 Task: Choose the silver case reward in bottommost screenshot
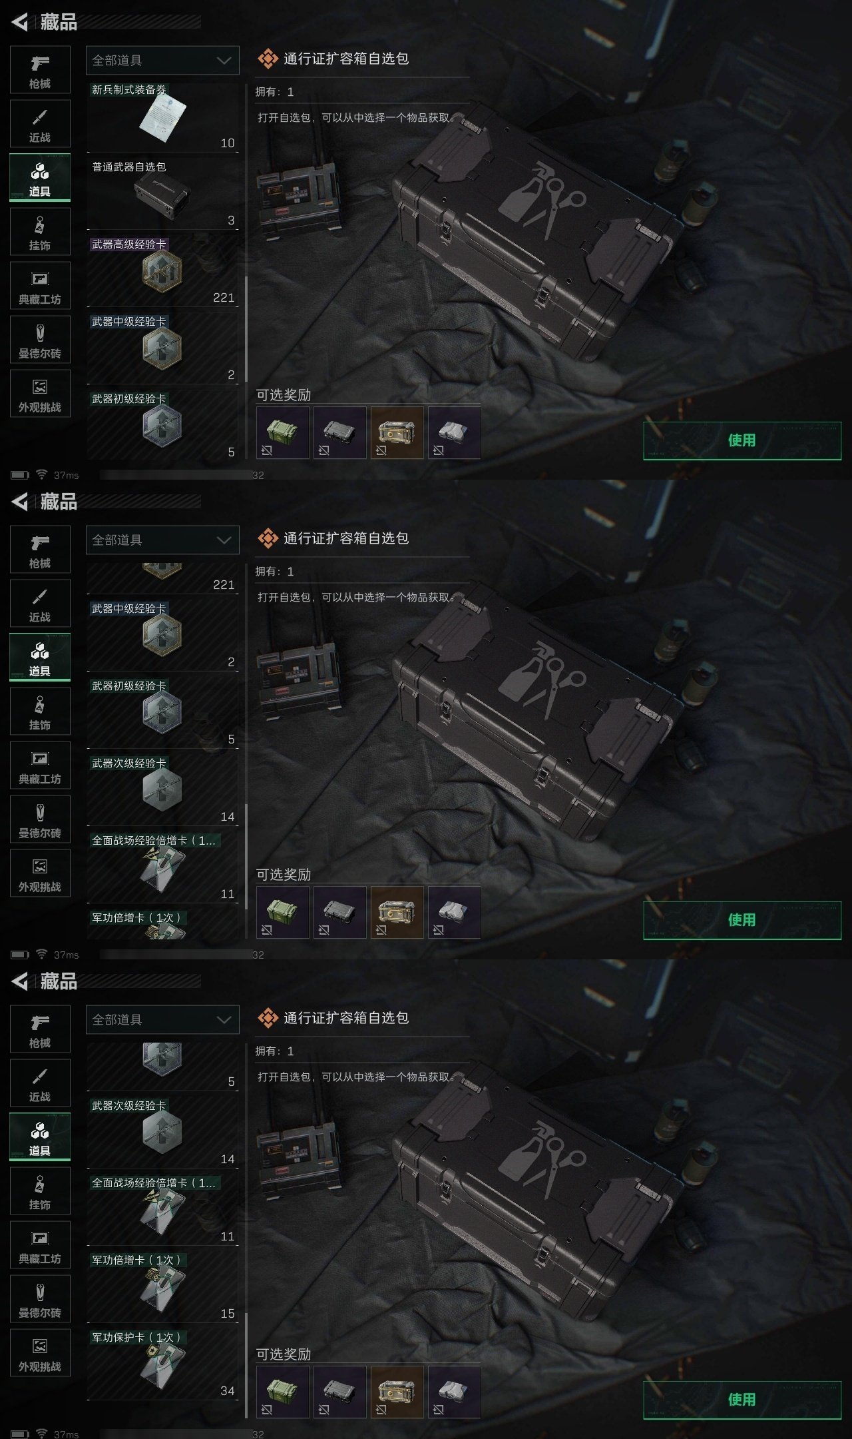[x=455, y=1392]
